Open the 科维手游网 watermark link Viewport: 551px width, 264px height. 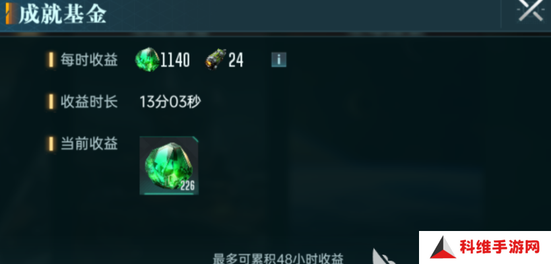point(485,247)
